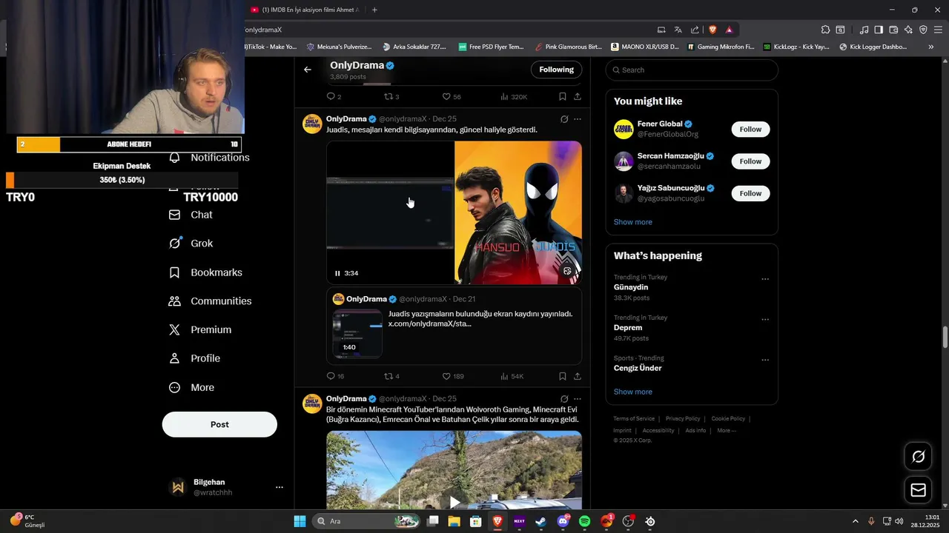Open the floating Messages envelope button

[x=918, y=490]
